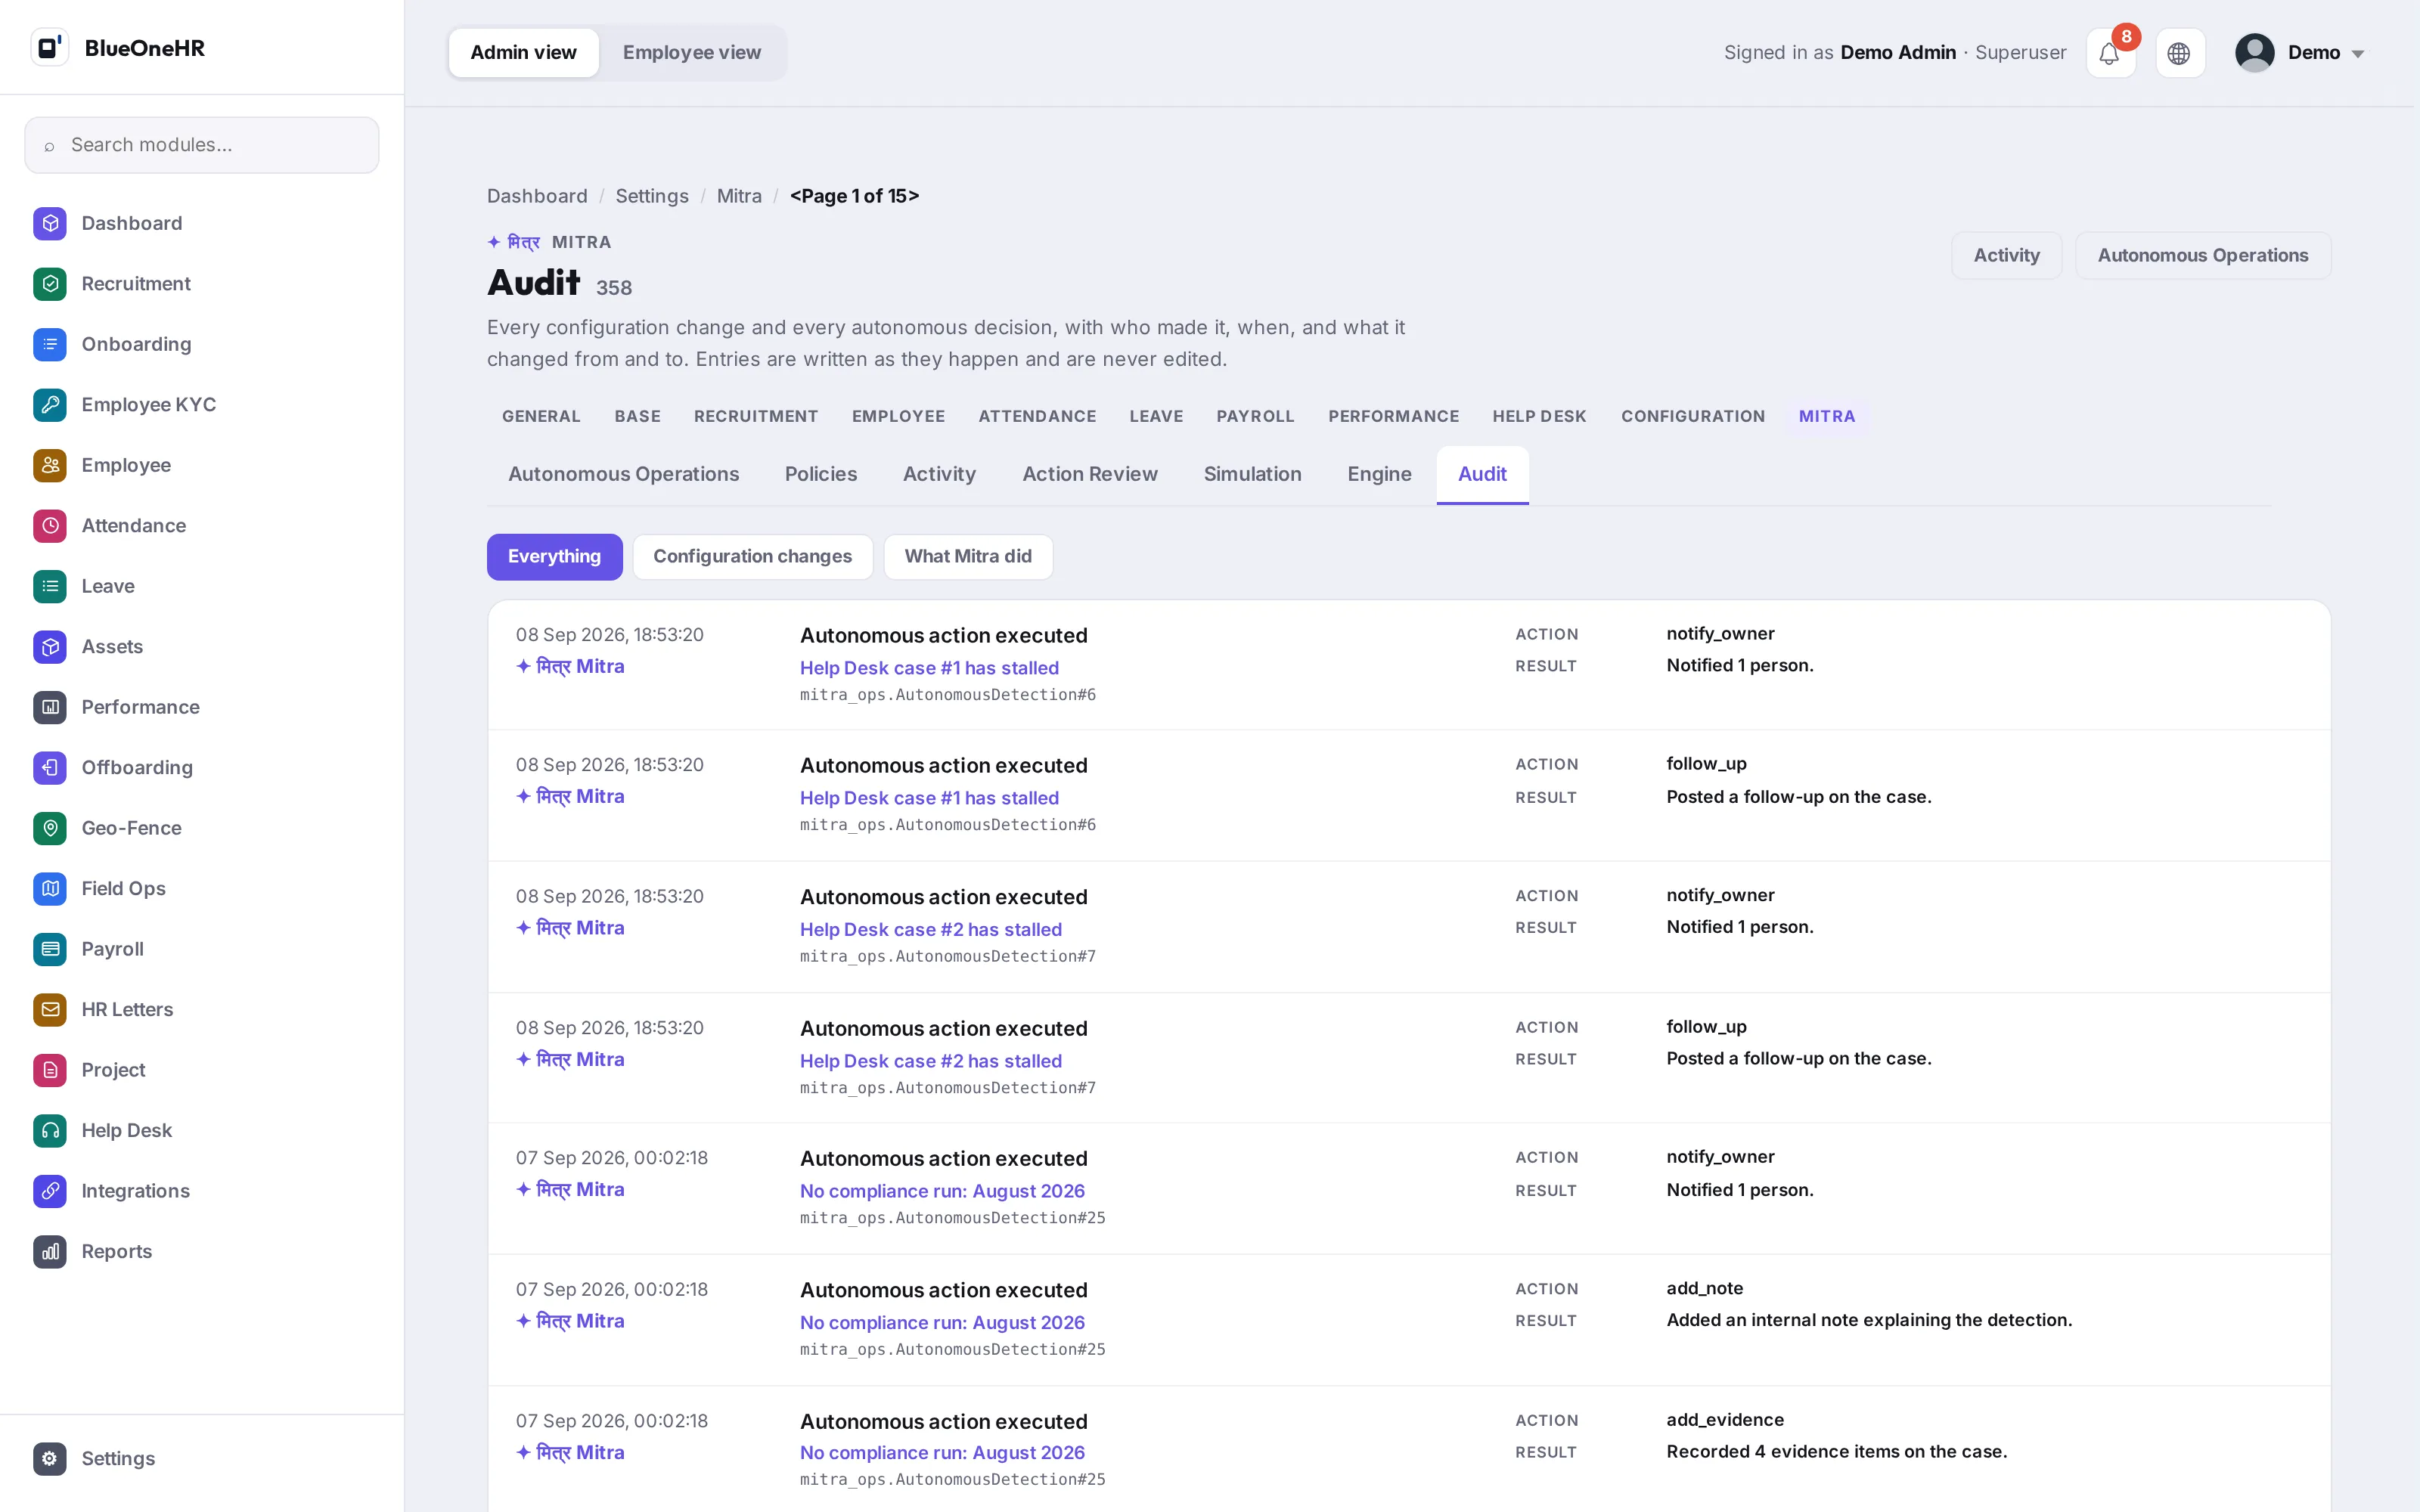Select the PAYROLL settings category
This screenshot has height=1512, width=2420.
point(1255,417)
